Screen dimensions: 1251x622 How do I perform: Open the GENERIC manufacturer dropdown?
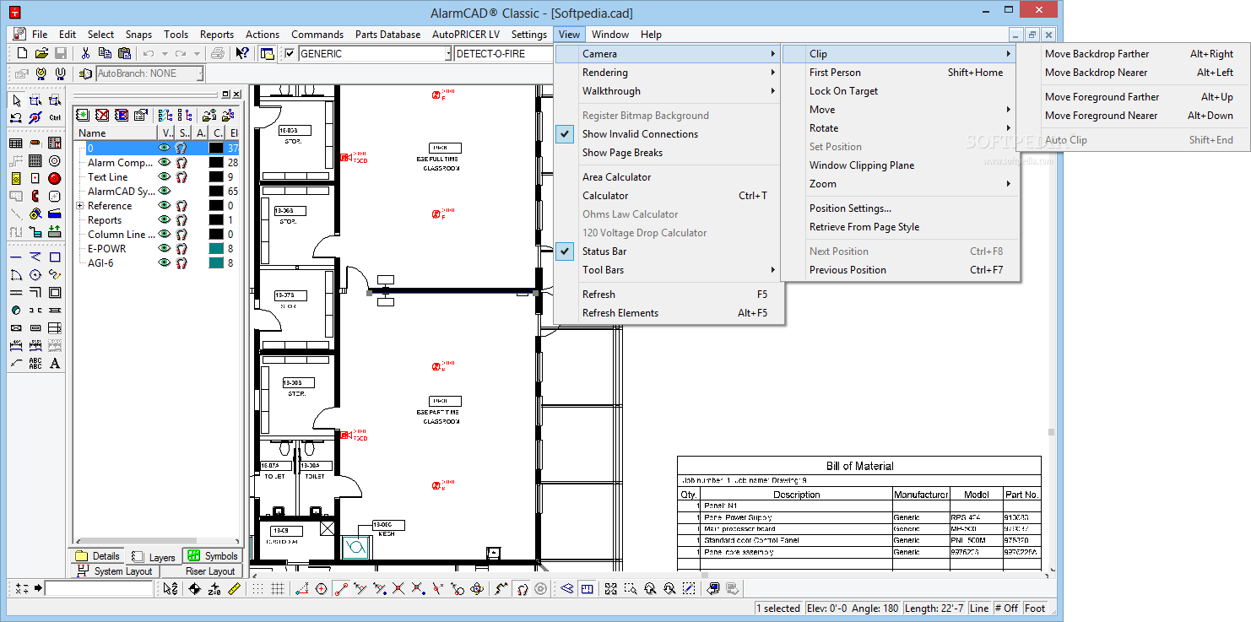448,53
